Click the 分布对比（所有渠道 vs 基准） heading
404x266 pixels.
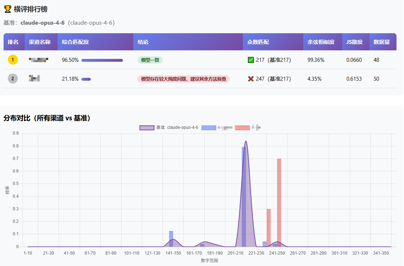pos(47,118)
